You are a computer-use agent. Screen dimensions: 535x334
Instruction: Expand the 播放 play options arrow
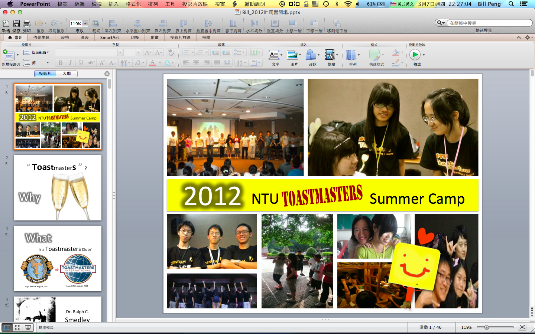[424, 55]
